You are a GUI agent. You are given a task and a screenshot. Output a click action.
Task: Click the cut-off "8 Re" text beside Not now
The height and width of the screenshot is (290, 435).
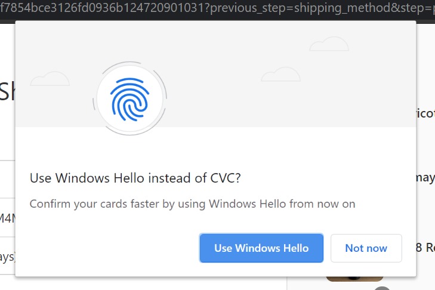[x=424, y=246]
